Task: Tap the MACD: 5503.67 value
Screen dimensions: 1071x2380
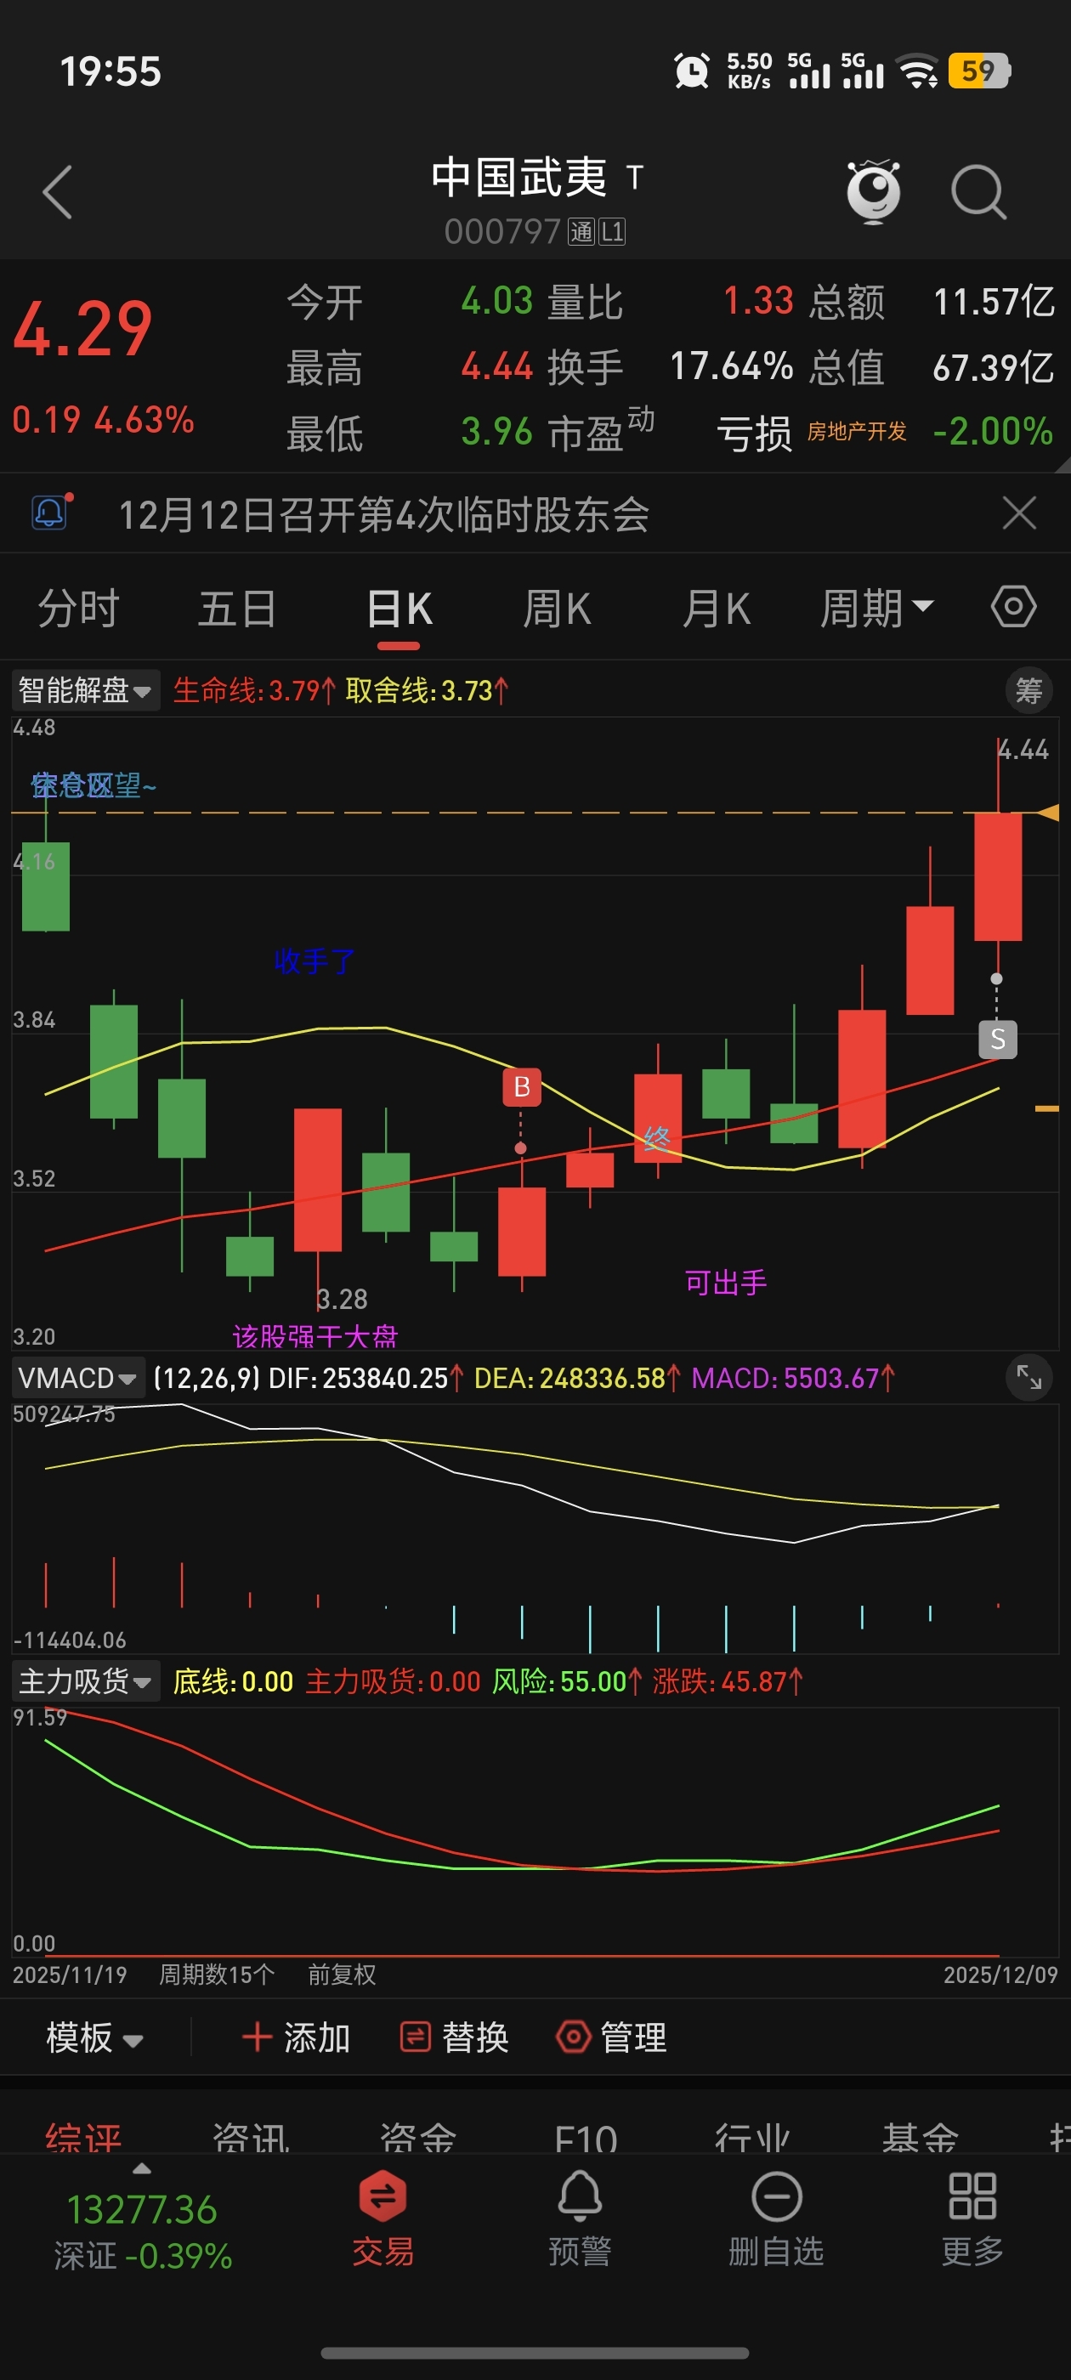Action: click(793, 1378)
